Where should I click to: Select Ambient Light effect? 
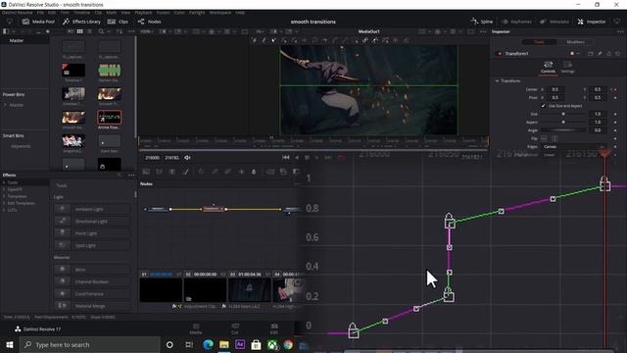click(x=92, y=209)
